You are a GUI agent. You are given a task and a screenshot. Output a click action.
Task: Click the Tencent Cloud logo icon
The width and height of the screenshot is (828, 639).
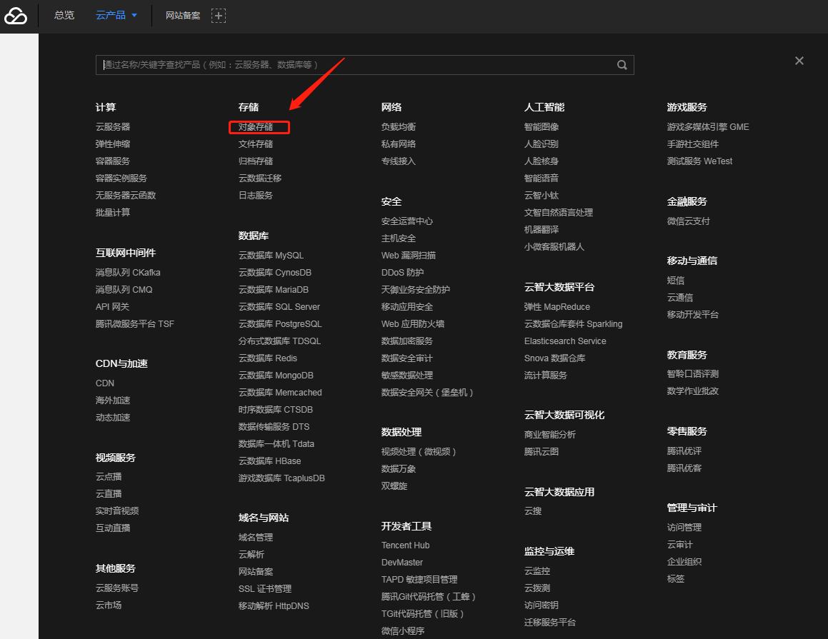16,16
